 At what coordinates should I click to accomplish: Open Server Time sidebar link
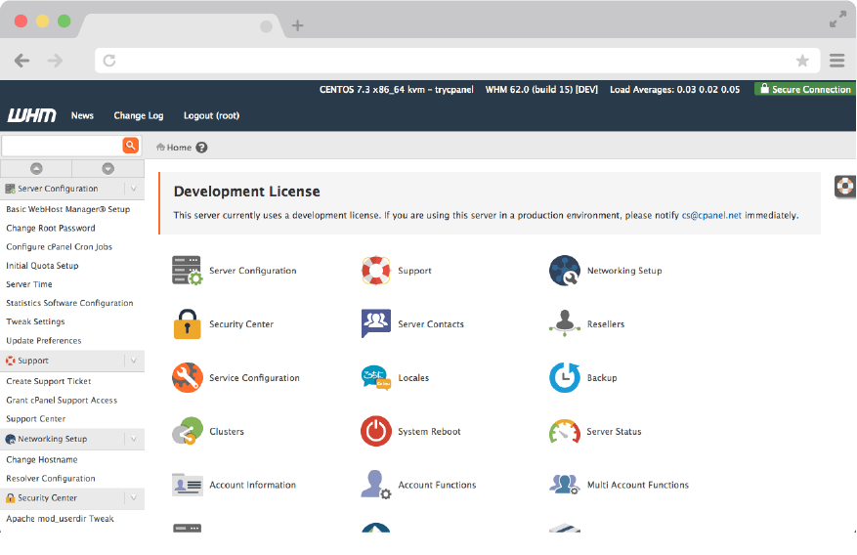[29, 284]
